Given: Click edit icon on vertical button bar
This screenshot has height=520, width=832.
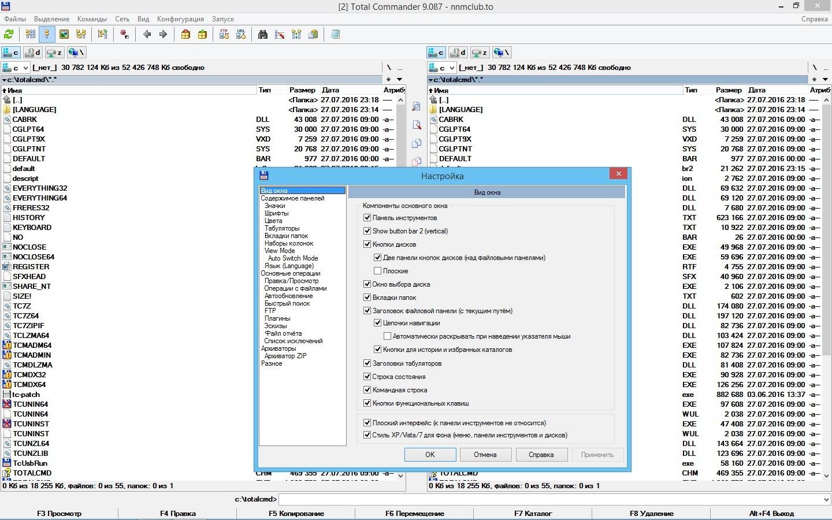Looking at the screenshot, I should coord(416,125).
